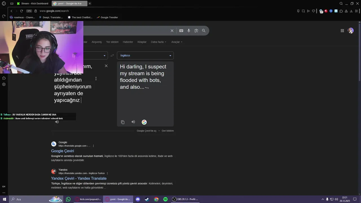The image size is (361, 203).
Task: Copy the translated text
Action: click(x=123, y=122)
